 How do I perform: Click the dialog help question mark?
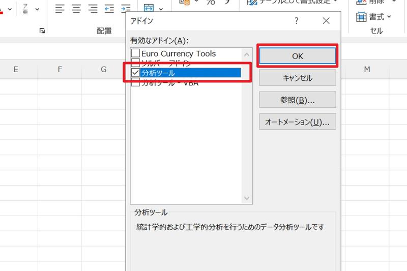(x=297, y=21)
